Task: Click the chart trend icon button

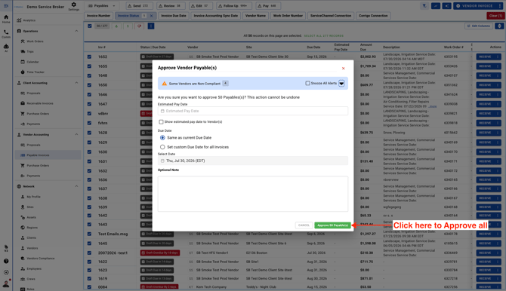Action: pyautogui.click(x=436, y=6)
